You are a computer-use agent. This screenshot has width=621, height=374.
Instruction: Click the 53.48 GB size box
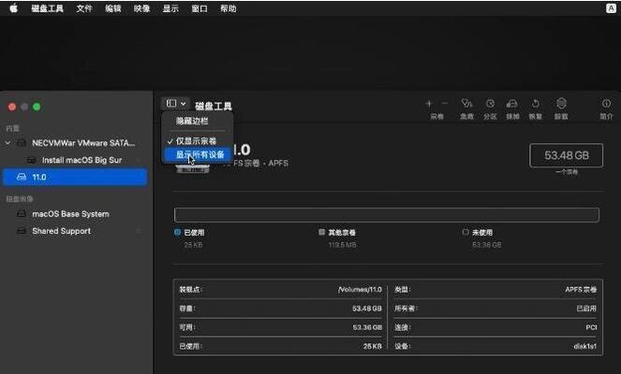click(567, 155)
